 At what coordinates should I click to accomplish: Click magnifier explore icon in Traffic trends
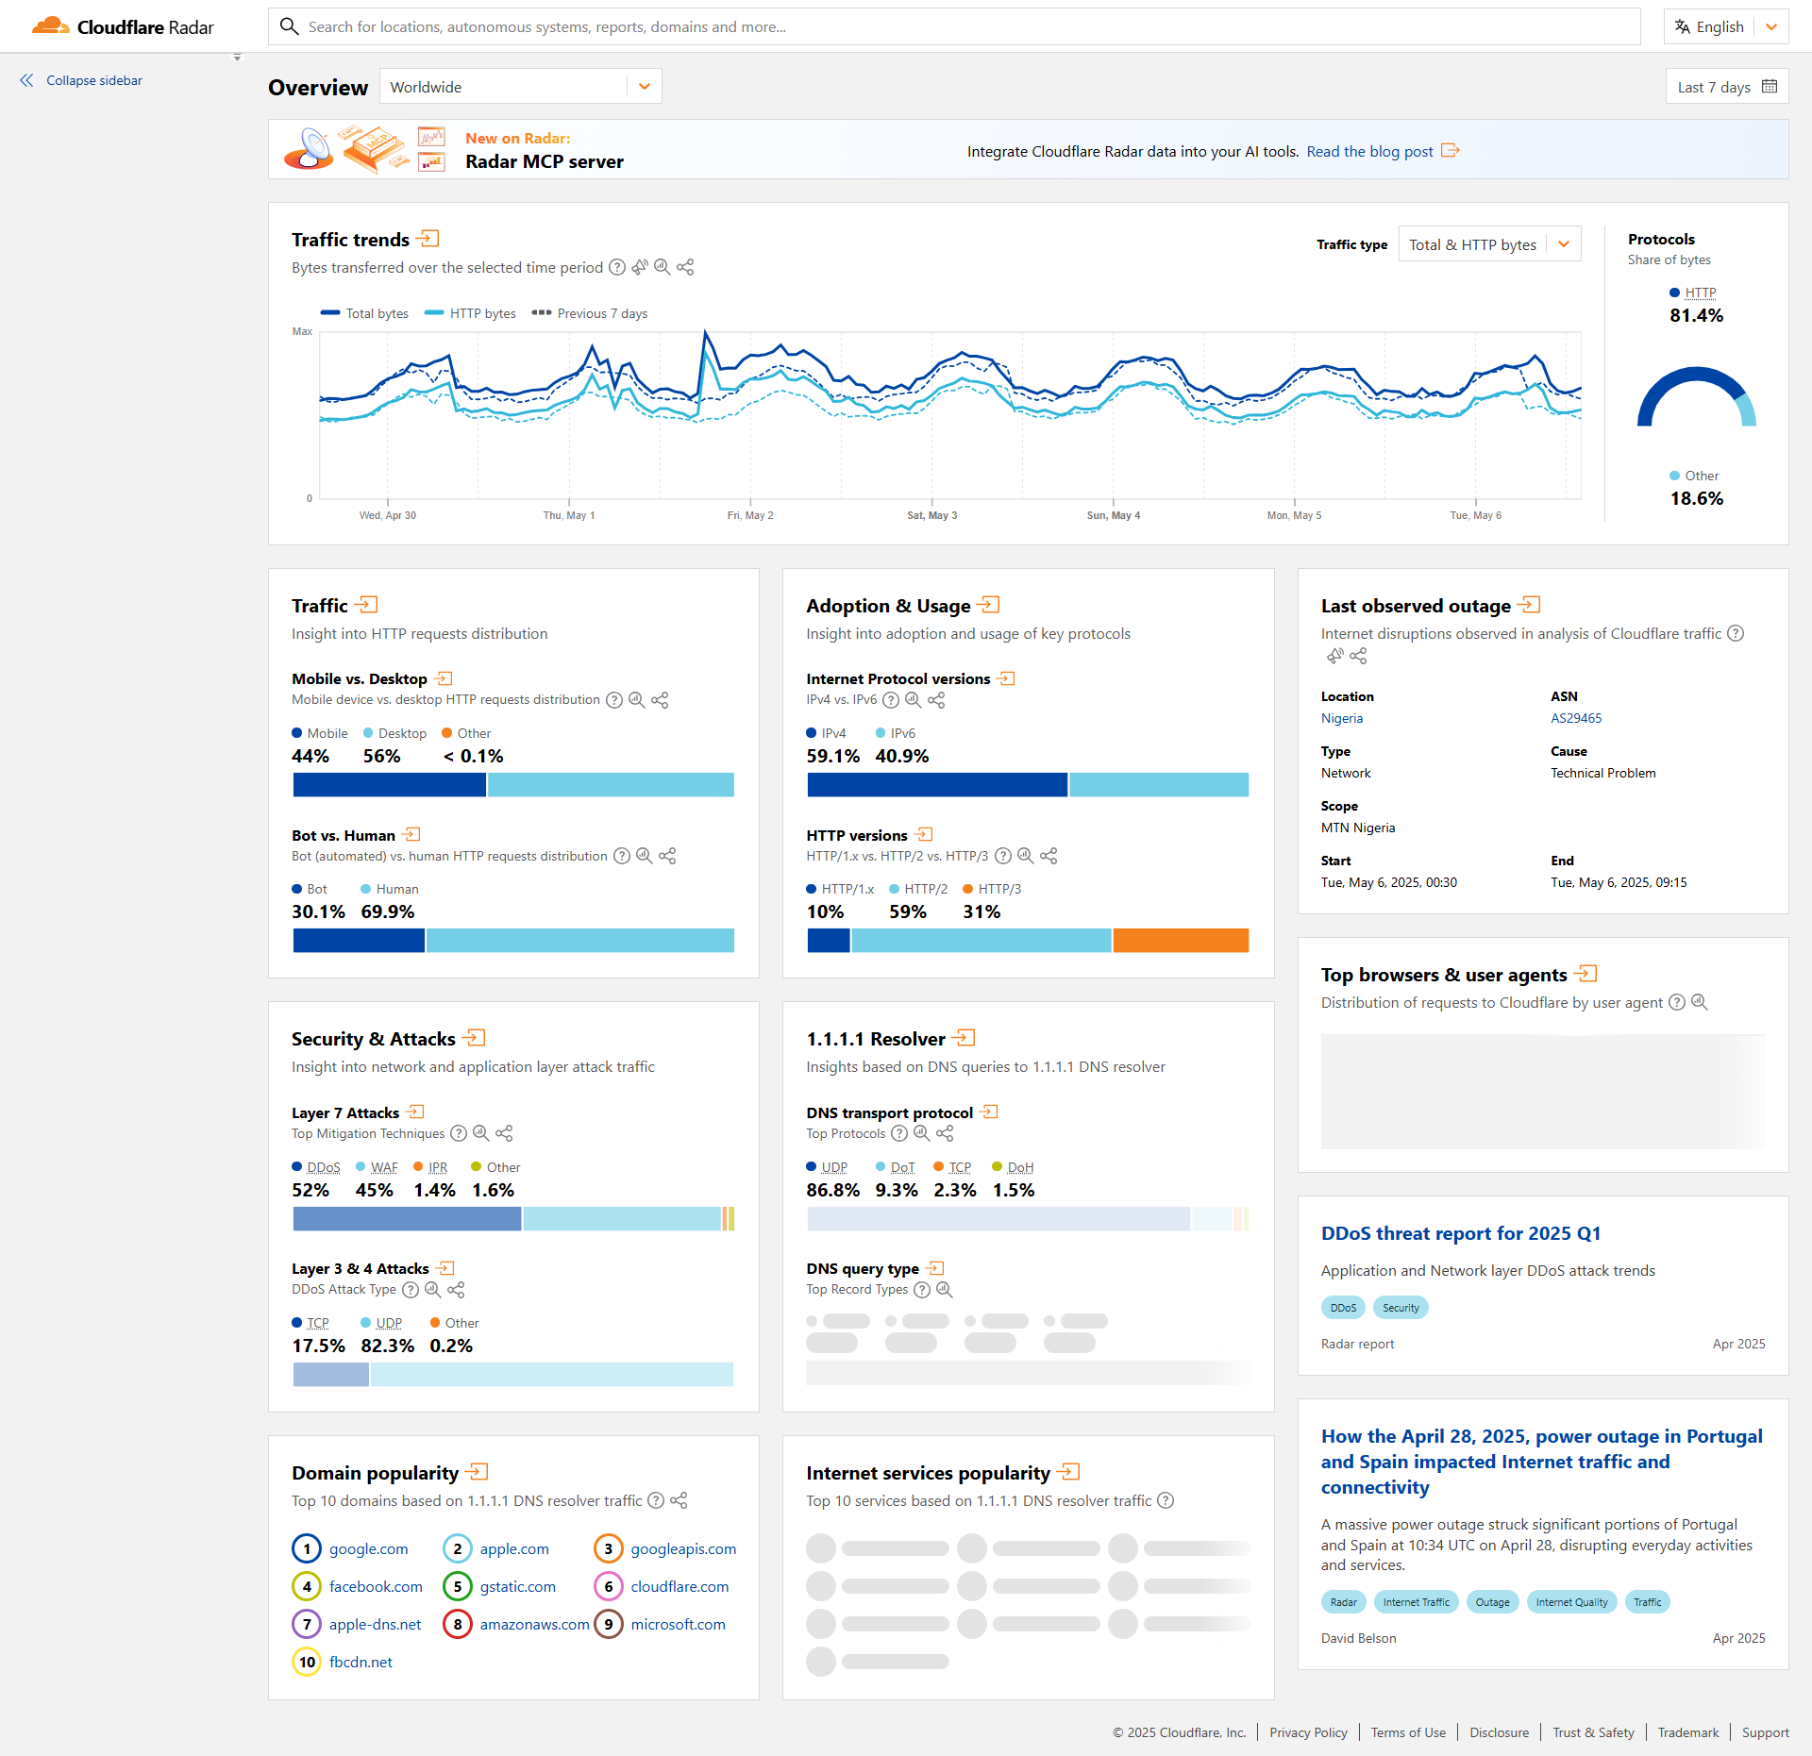click(663, 268)
